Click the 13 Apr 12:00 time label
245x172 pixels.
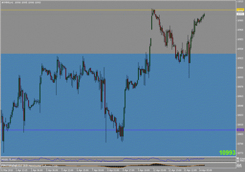point(190,170)
